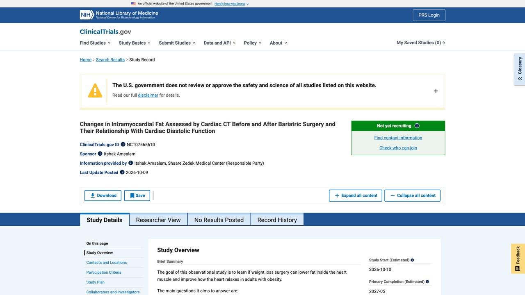The image size is (525, 295).
Task: Click the NIH National Library of Medicine logo
Action: coord(119,15)
